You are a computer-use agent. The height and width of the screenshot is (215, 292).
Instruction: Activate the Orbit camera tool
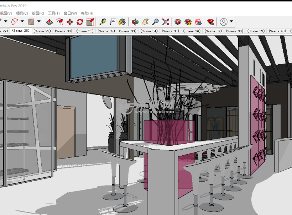pyautogui.click(x=135, y=22)
